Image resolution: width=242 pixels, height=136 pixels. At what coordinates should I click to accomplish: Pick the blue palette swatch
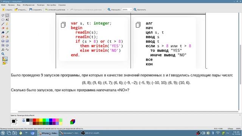[x=51, y=120]
